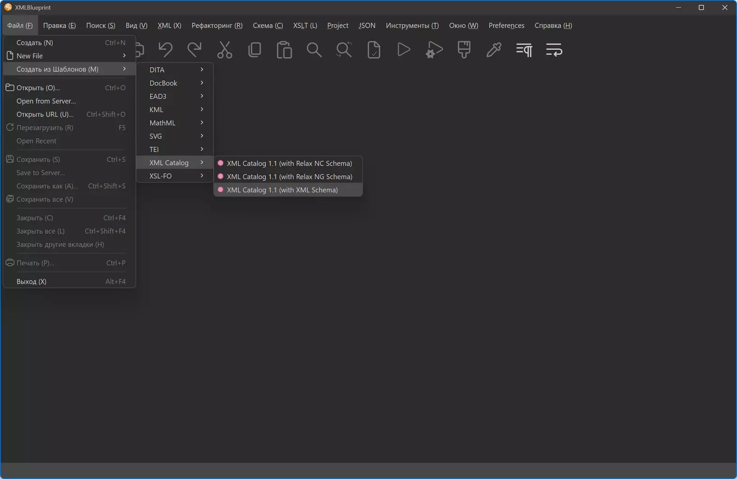
Task: Click the Copy icon in toolbar
Action: (254, 49)
